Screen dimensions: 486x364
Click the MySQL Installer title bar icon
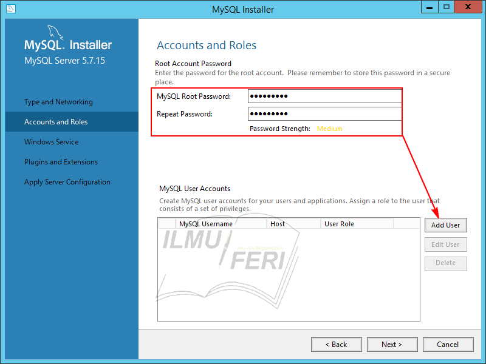tap(10, 8)
